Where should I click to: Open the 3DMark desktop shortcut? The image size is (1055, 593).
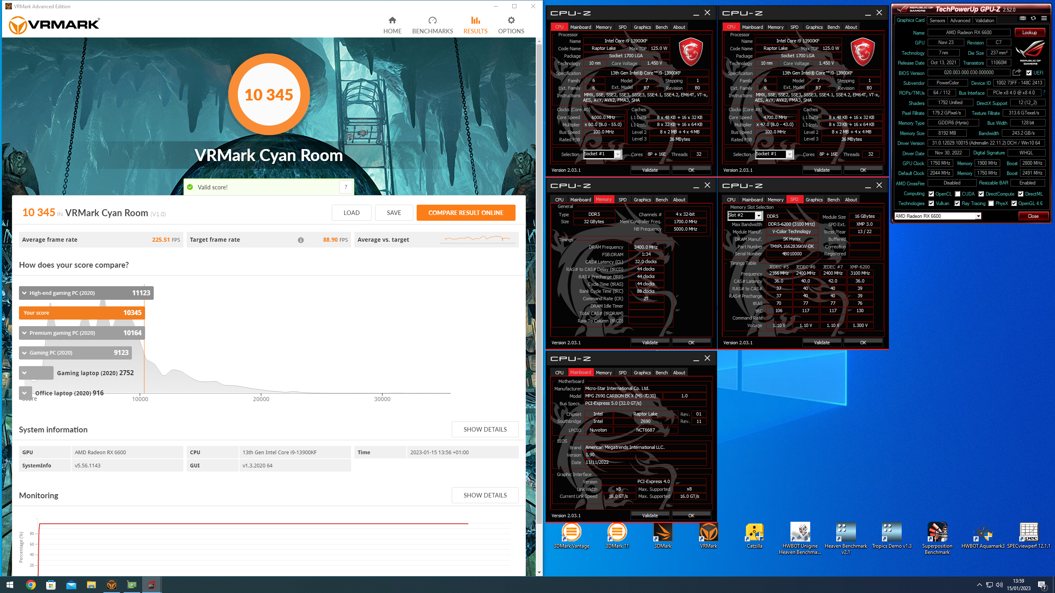663,536
